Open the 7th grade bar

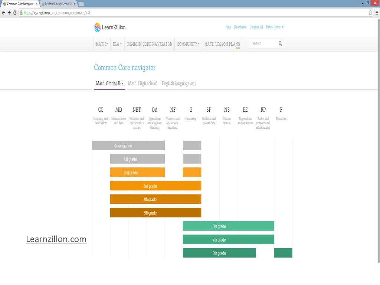[229, 239]
